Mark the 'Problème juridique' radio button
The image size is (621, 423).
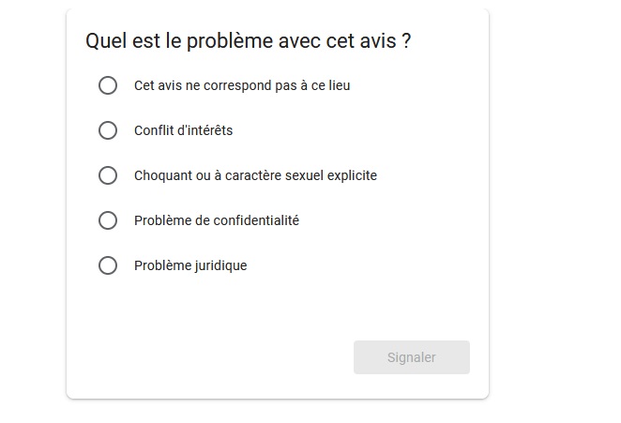pos(108,265)
